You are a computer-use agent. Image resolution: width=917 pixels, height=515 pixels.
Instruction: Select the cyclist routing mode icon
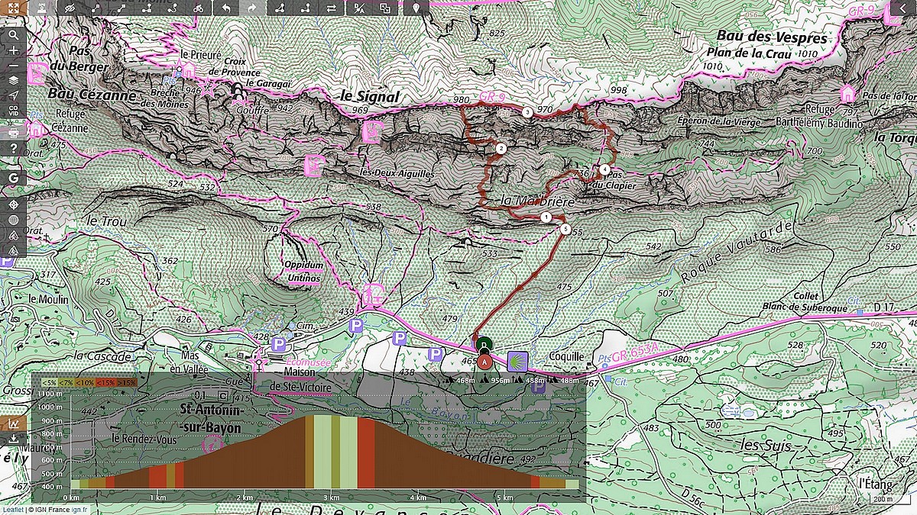[x=199, y=8]
